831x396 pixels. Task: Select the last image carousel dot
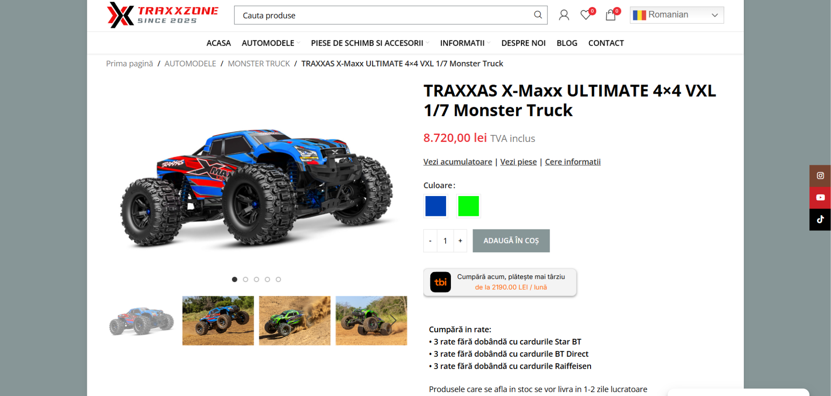[278, 280]
